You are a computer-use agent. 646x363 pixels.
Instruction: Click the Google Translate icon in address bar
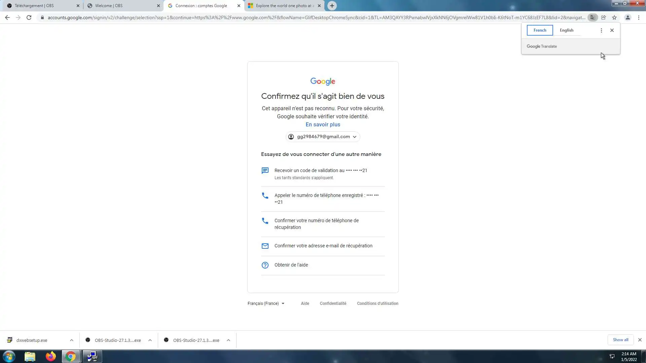pos(593,17)
